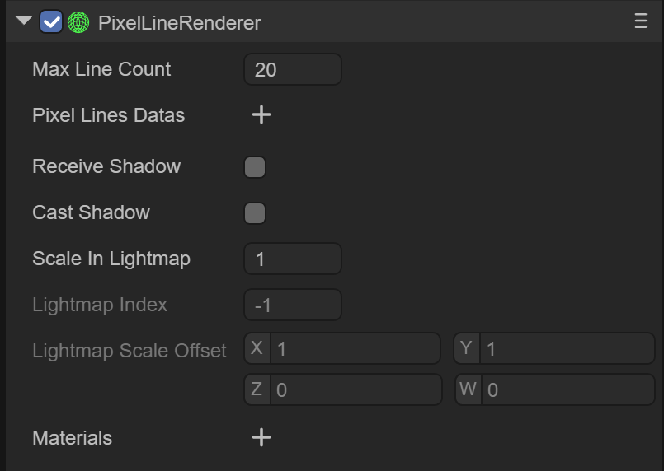Click the Lightmap Scale Offset X field
The image size is (664, 471).
point(355,349)
